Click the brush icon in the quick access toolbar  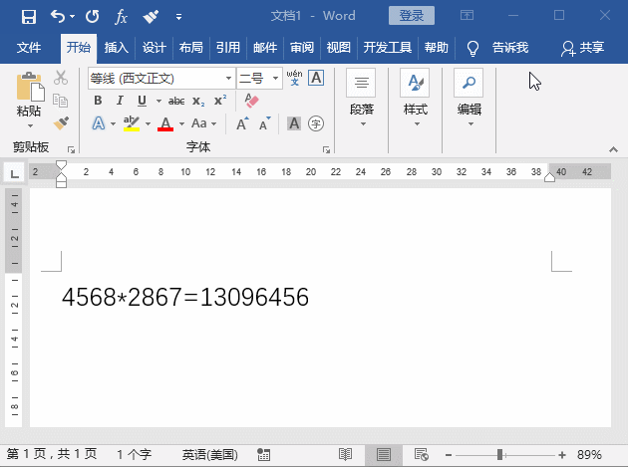click(151, 16)
